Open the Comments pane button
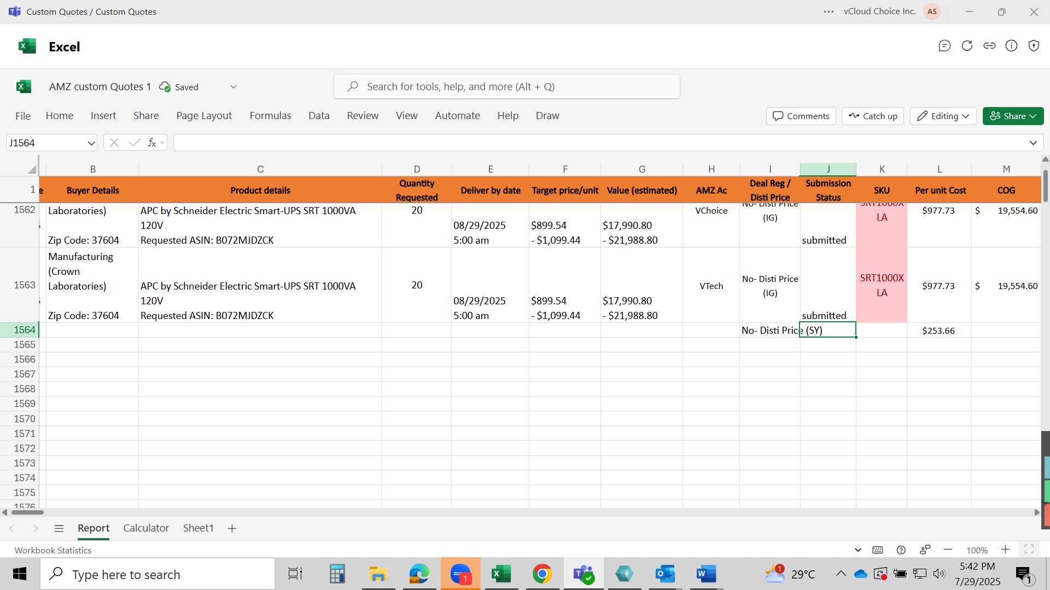Viewport: 1050px width, 590px height. (801, 116)
